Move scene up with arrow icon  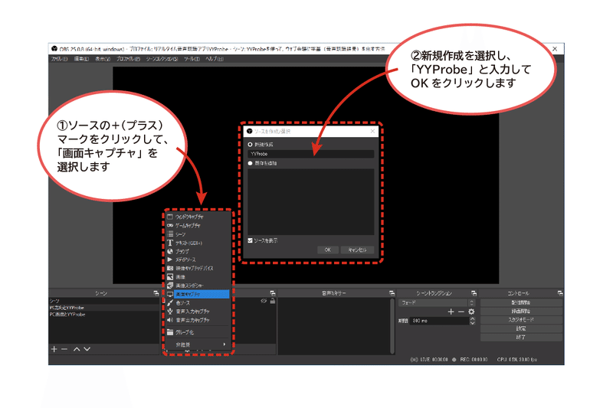(x=77, y=349)
